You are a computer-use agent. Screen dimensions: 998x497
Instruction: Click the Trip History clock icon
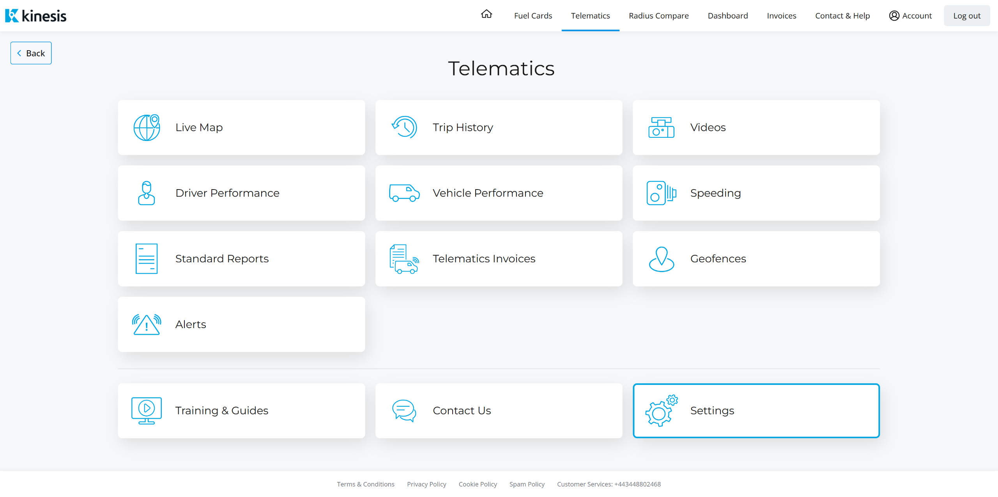[x=404, y=127]
